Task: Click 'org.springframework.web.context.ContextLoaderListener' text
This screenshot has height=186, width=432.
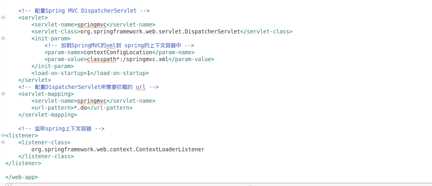Action: pos(118,149)
